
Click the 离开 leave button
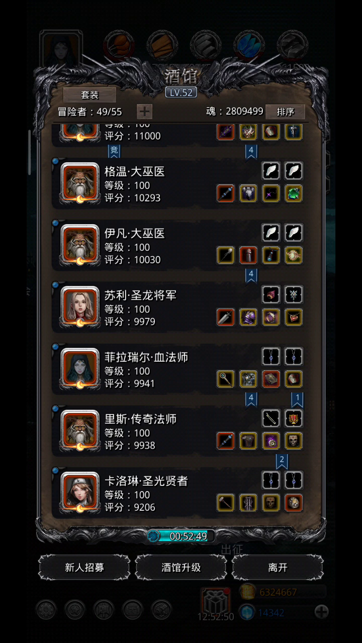[x=278, y=568]
